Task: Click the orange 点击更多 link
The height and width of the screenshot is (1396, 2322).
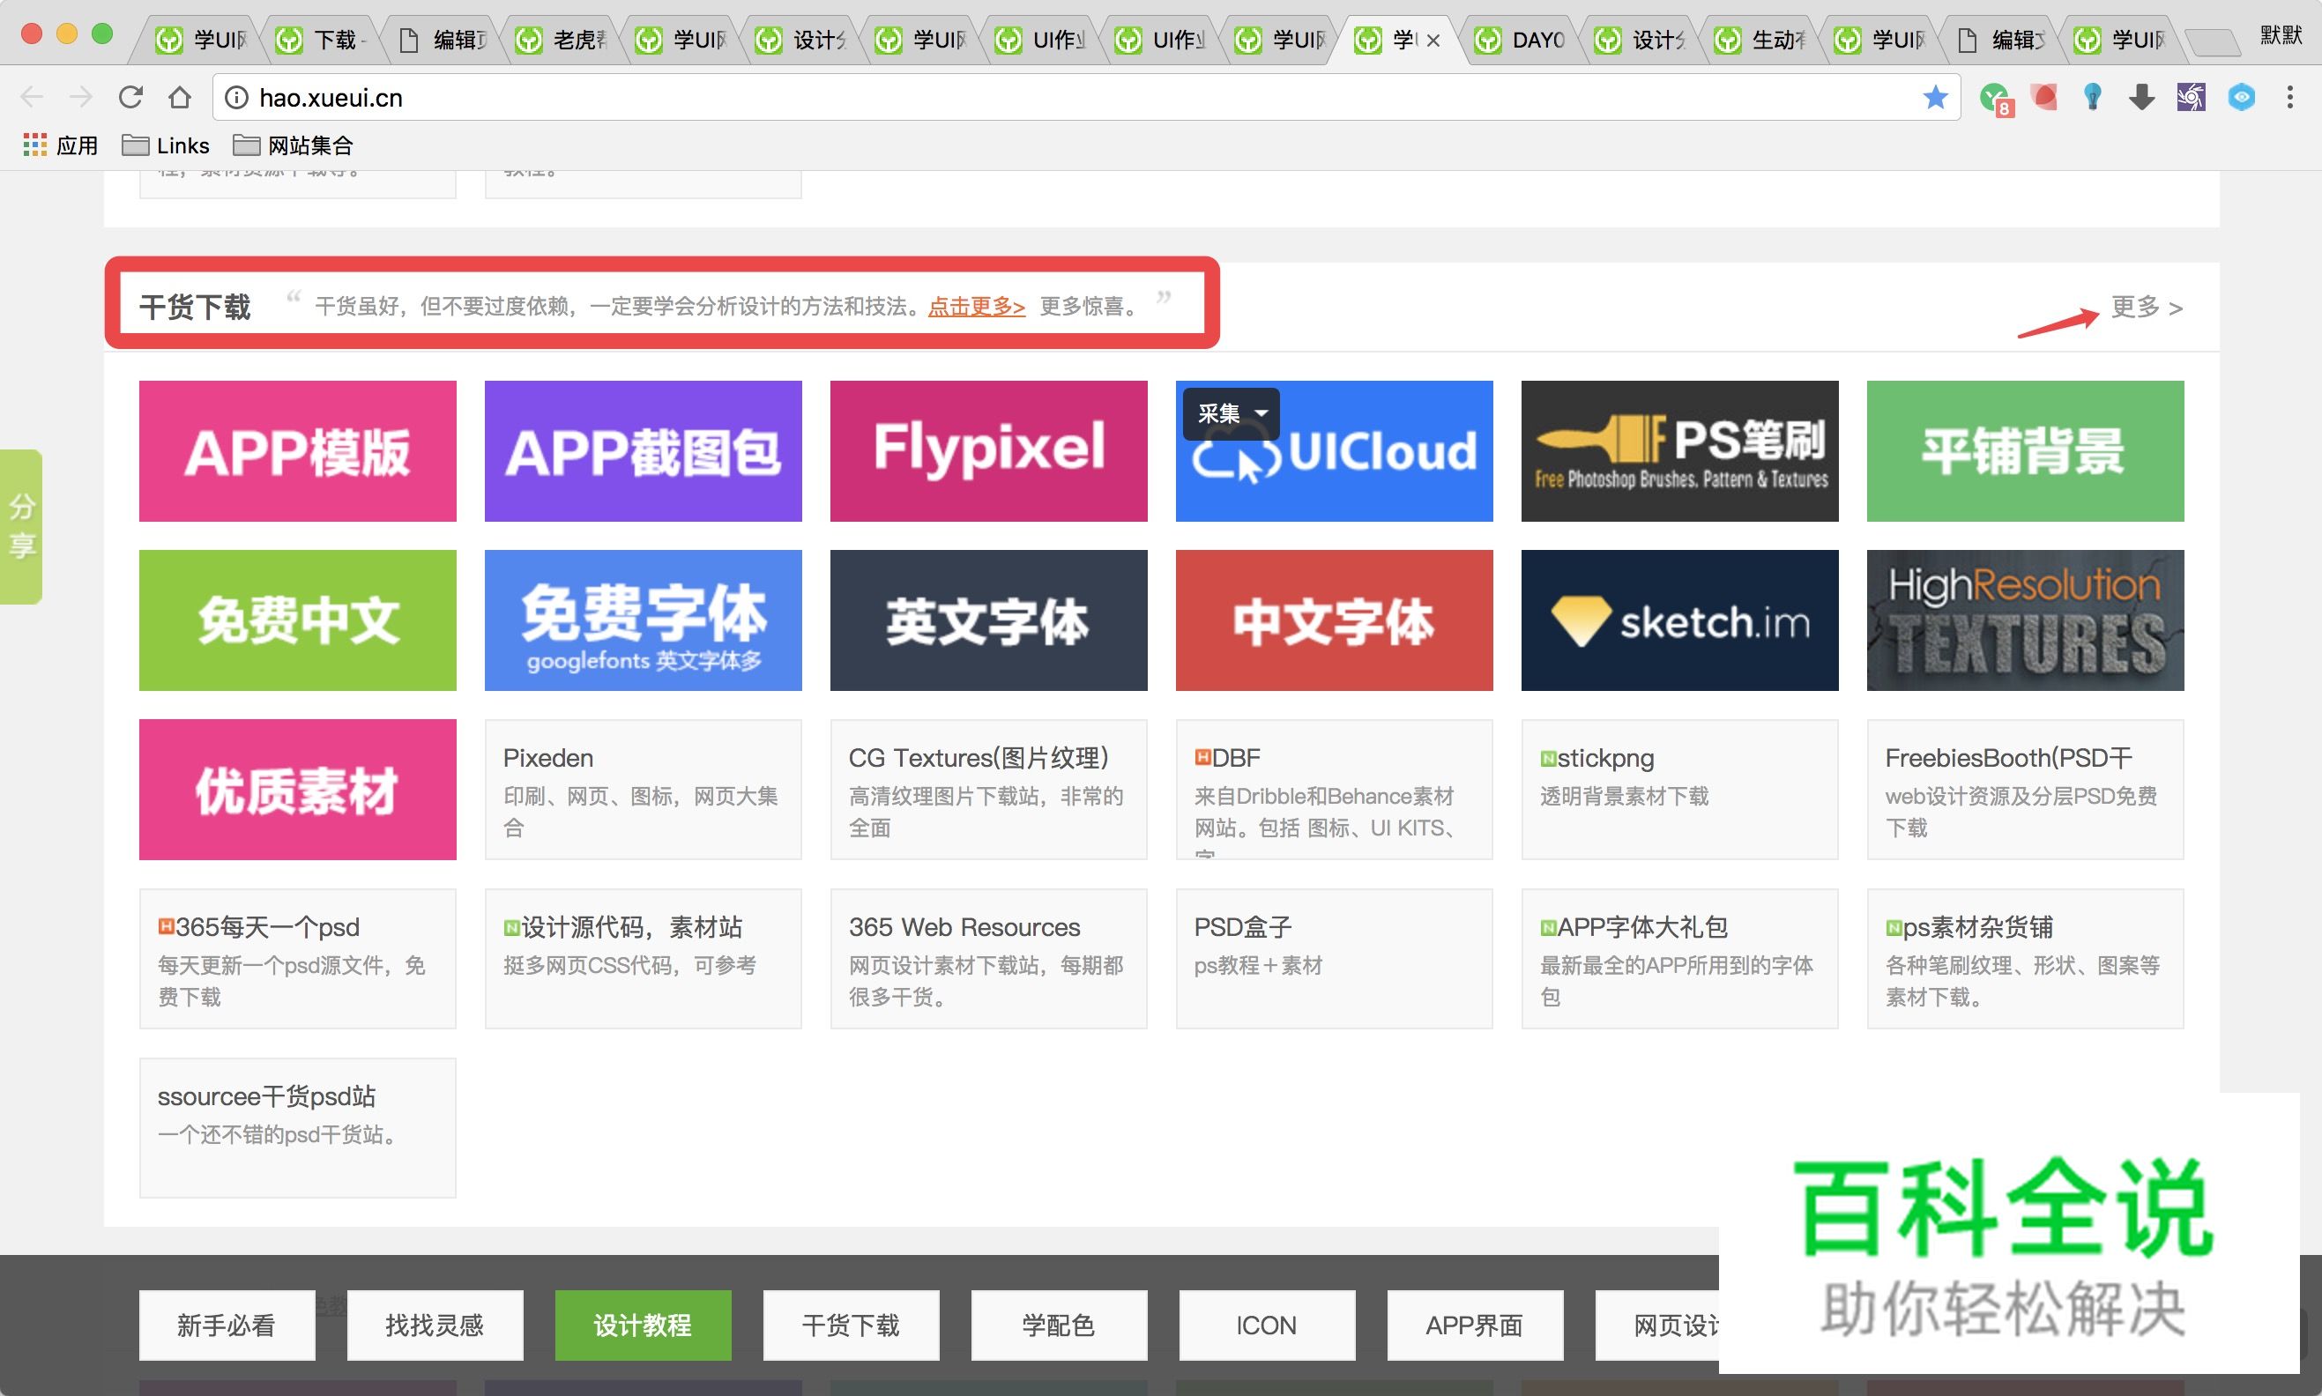Action: pos(975,307)
